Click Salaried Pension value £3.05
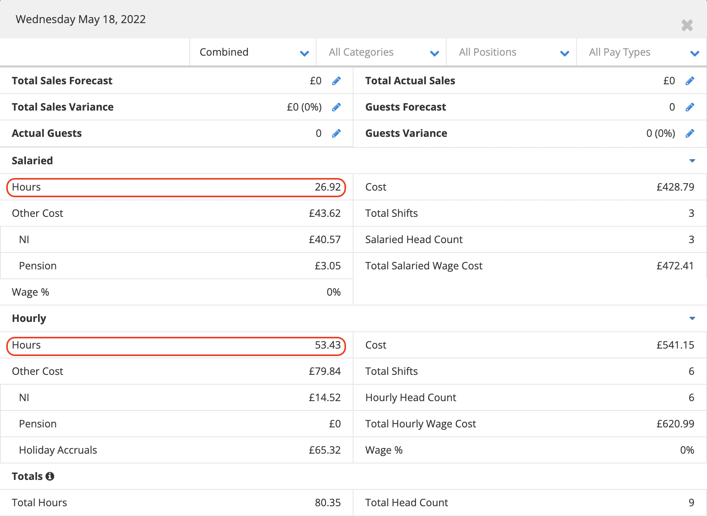This screenshot has height=516, width=707. point(328,266)
